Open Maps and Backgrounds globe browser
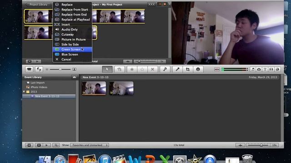Image resolution: width=291 pixels, height=163 pixels. pos(277,69)
